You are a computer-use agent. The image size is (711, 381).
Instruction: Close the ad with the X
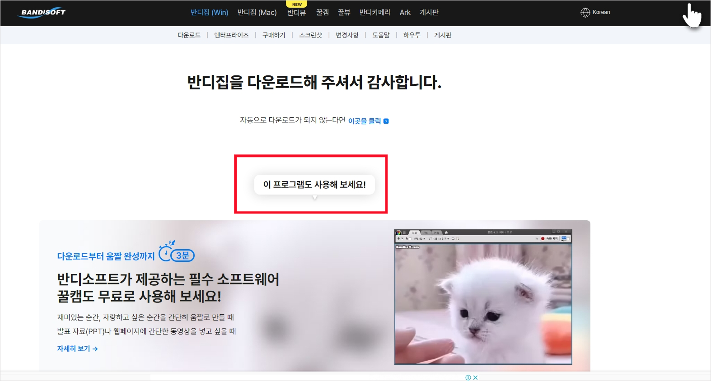pyautogui.click(x=475, y=378)
